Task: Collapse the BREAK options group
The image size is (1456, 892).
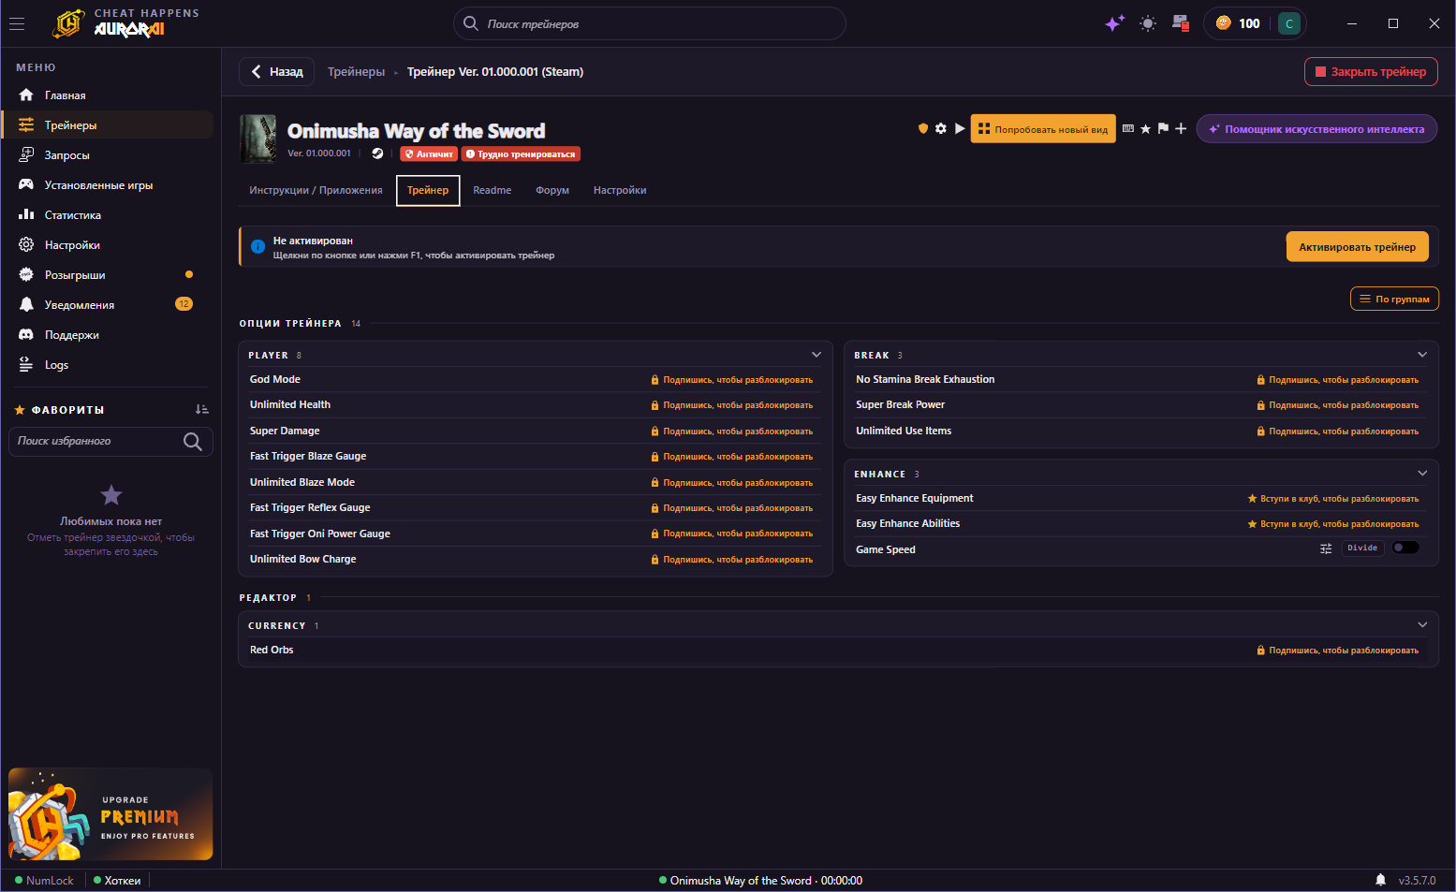Action: (x=1422, y=355)
